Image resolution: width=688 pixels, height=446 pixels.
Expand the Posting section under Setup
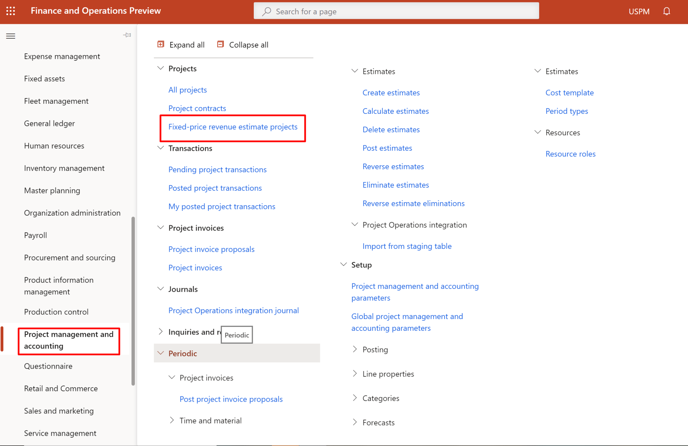click(x=355, y=349)
